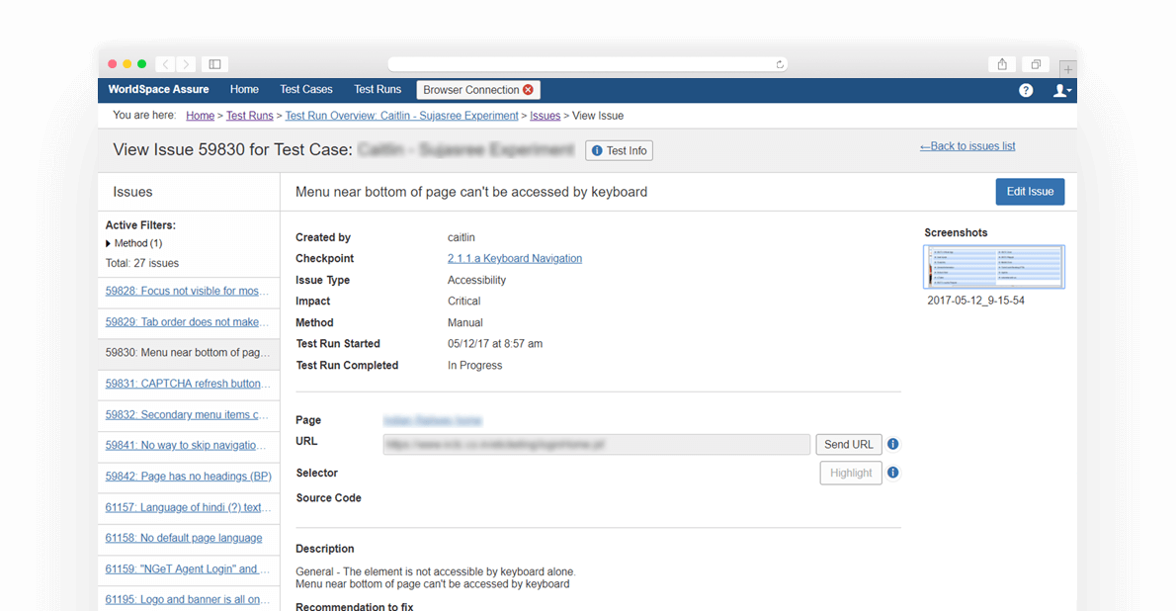
Task: Click the Issues breadcrumb link
Action: [x=546, y=116]
